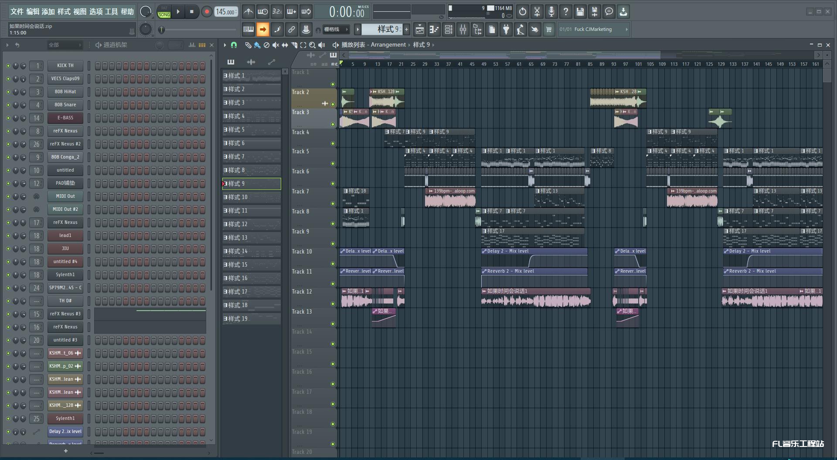Mute Track 7 in the playlist
This screenshot has width=837, height=460.
click(333, 204)
